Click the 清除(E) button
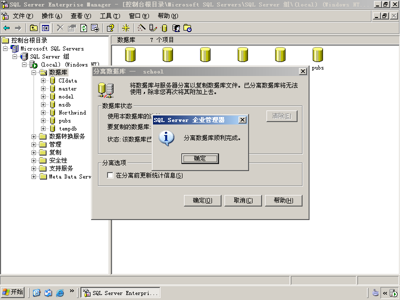 (282, 116)
